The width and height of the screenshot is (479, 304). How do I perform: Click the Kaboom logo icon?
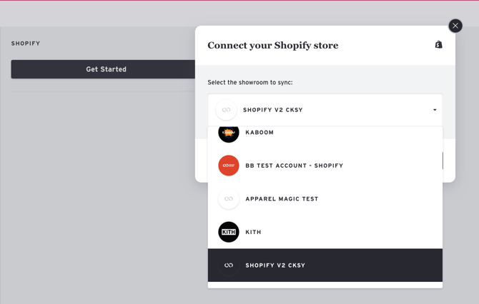click(229, 133)
